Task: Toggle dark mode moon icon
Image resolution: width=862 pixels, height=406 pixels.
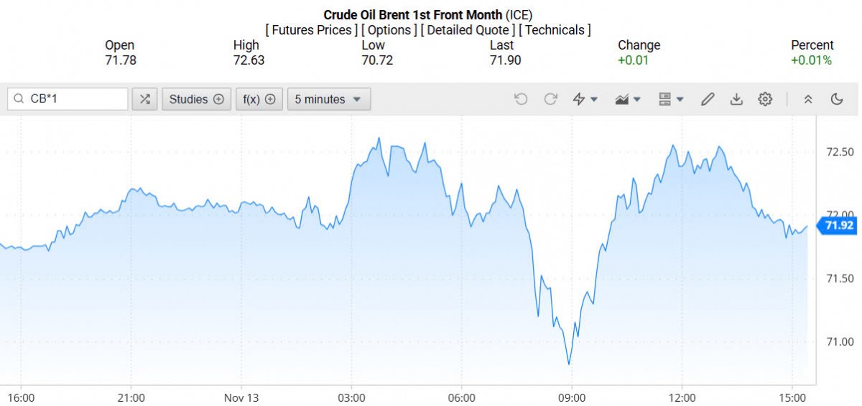Action: pyautogui.click(x=837, y=99)
